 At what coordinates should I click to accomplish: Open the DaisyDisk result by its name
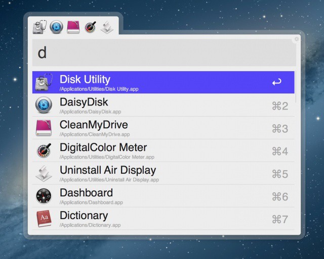[84, 102]
